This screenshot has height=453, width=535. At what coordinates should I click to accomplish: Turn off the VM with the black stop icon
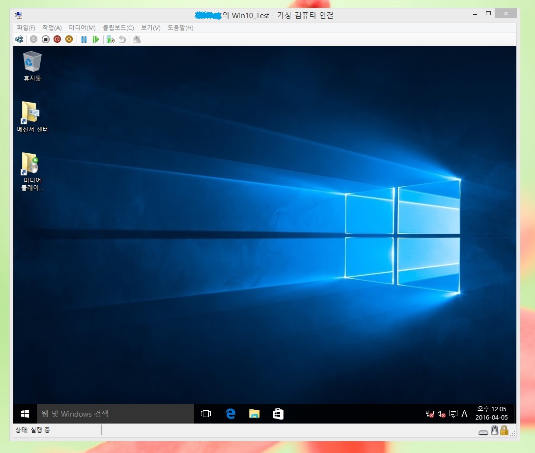[46, 40]
